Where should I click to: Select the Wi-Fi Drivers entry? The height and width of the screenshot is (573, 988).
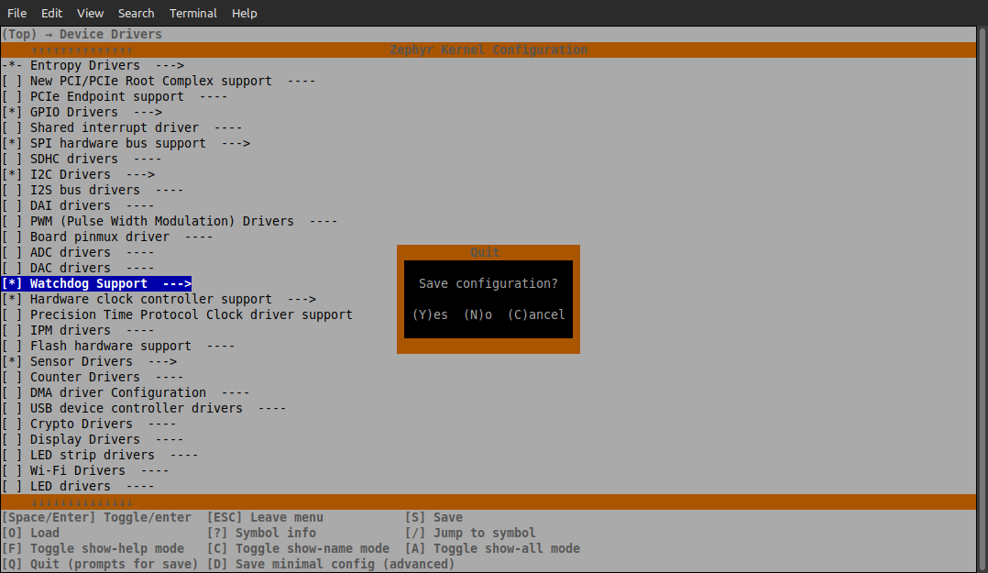pyautogui.click(x=77, y=470)
